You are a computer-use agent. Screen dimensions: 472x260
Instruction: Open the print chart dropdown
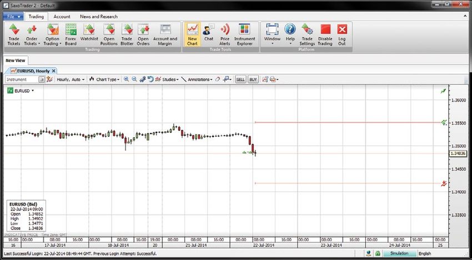[x=274, y=79]
